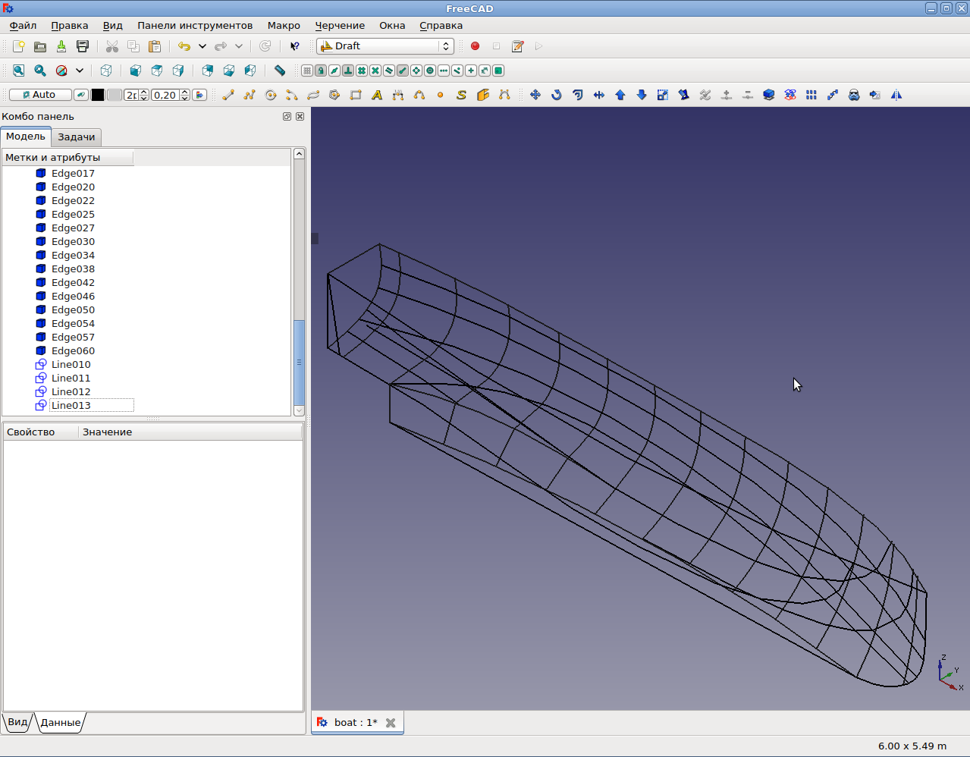
Task: Expand the undo history arrow
Action: coord(202,46)
